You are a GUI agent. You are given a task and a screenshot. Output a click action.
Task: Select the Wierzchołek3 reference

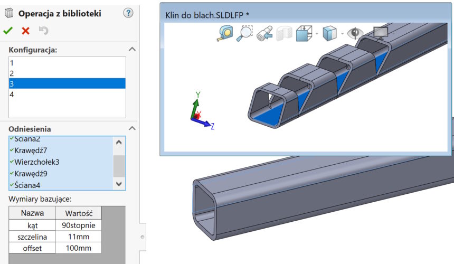click(x=37, y=162)
